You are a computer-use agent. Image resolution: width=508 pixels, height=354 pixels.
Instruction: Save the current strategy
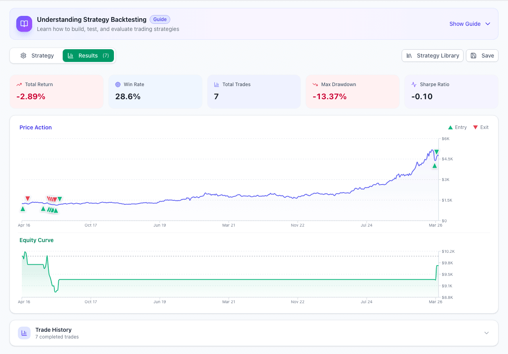[482, 56]
